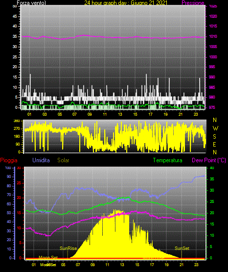Select 20 on the green temperature axis
Viewport: 228px width, 272px height.
pos(212,213)
